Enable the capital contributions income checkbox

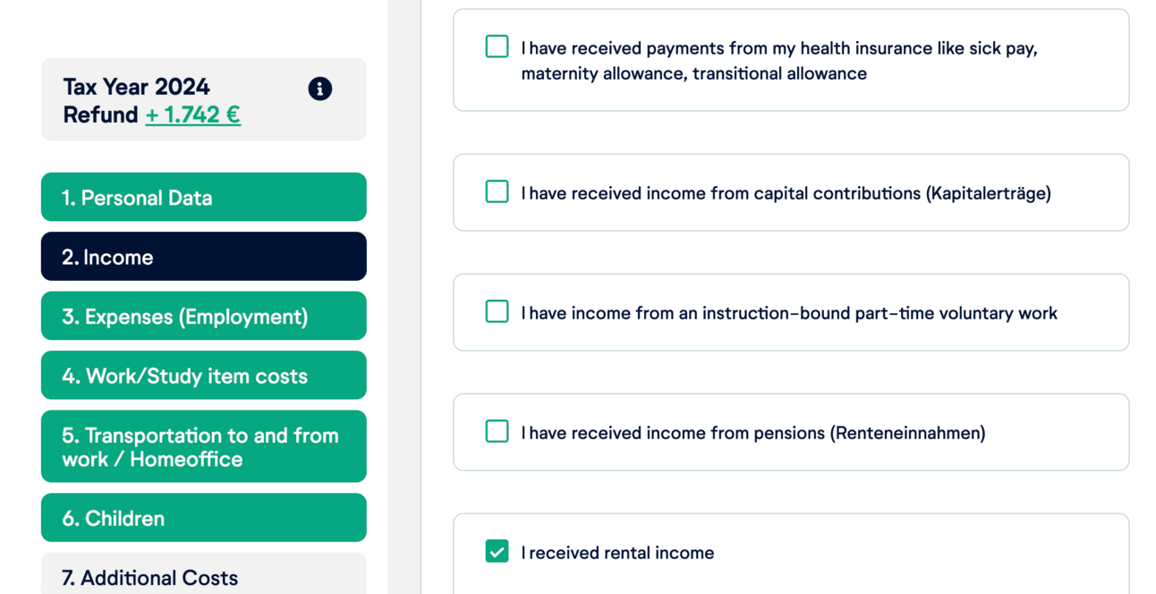(x=497, y=192)
